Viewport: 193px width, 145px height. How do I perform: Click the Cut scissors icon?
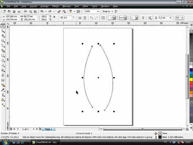click(x=25, y=11)
